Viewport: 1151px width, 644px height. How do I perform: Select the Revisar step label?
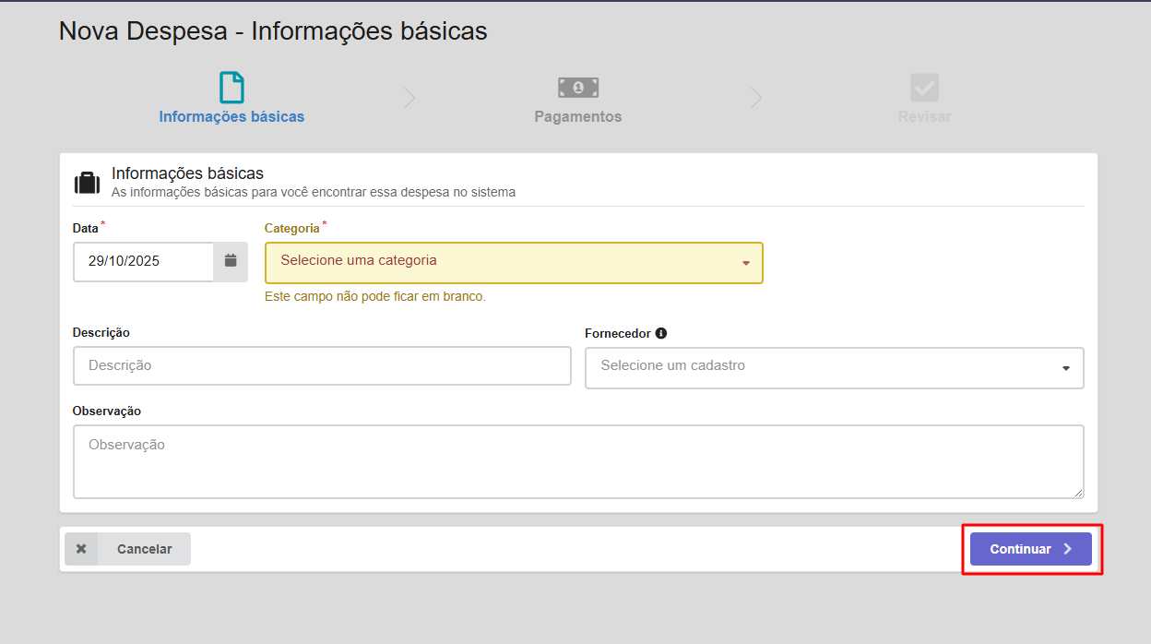924,117
